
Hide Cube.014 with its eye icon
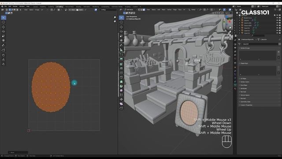coord(277,33)
